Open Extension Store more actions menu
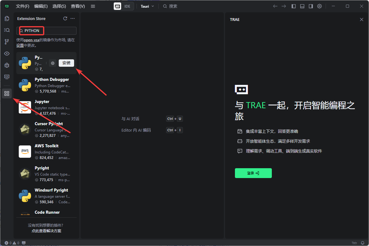 point(73,18)
